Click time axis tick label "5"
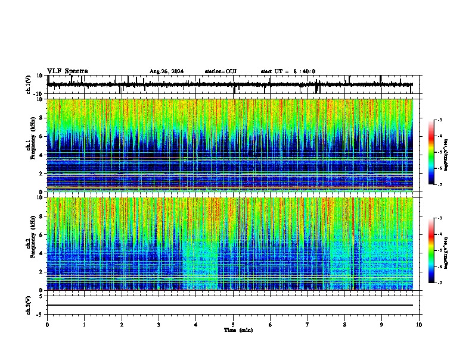Viewport: 472px width, 364px height. pos(233,325)
